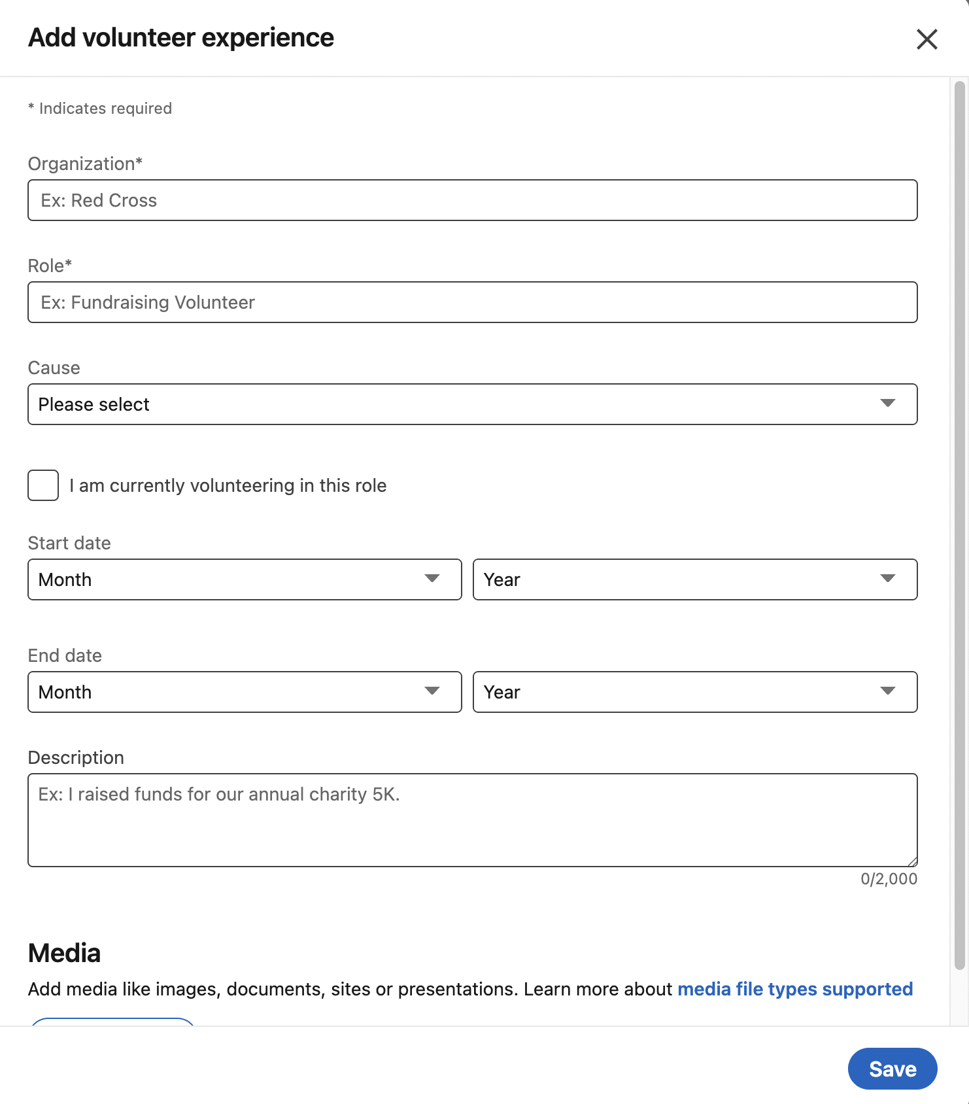Screen dimensions: 969x1104
Task: Click the Start Month dropdown arrow icon
Action: (432, 579)
